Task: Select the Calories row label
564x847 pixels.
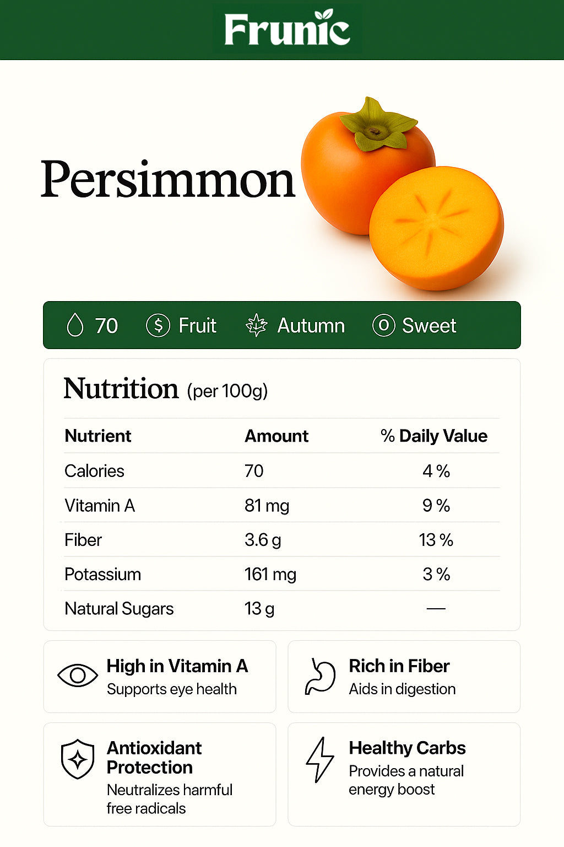Action: pyautogui.click(x=94, y=471)
